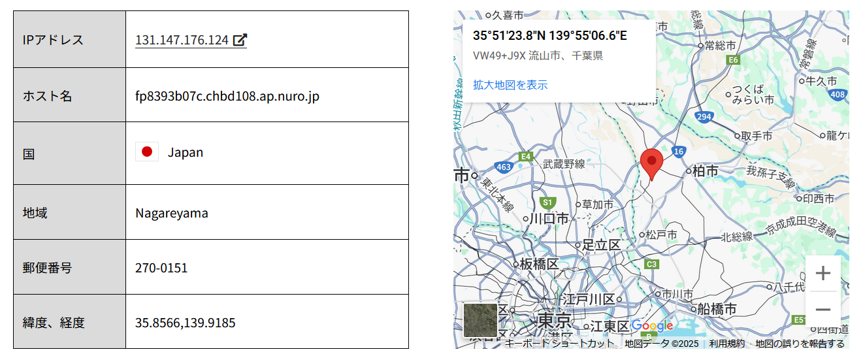Click 武蔵野線 railway label
861x356 pixels.
(x=564, y=164)
